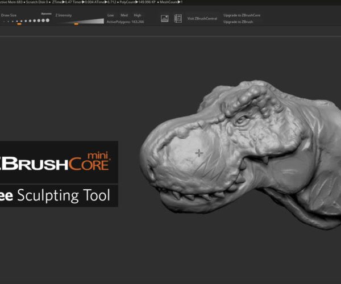Click Upgrade to ZBrush

[x=238, y=22]
